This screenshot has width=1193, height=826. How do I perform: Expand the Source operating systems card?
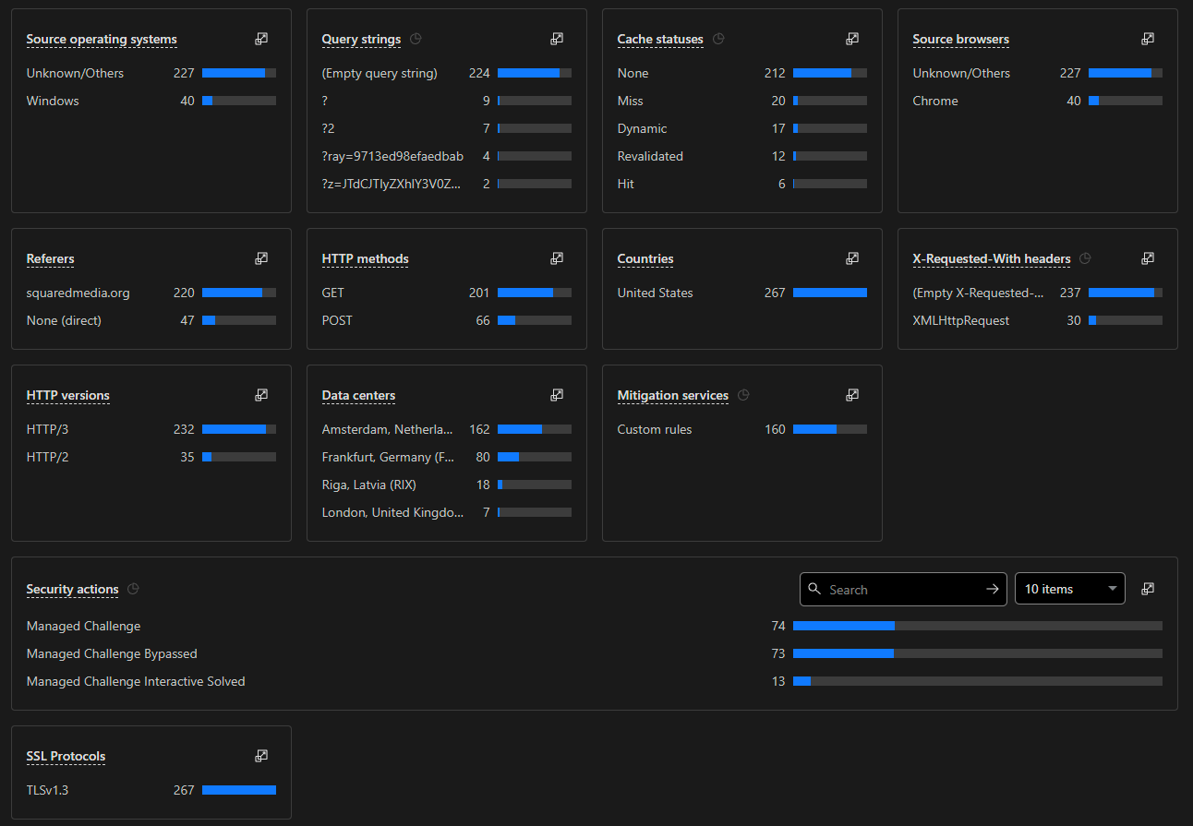(261, 39)
